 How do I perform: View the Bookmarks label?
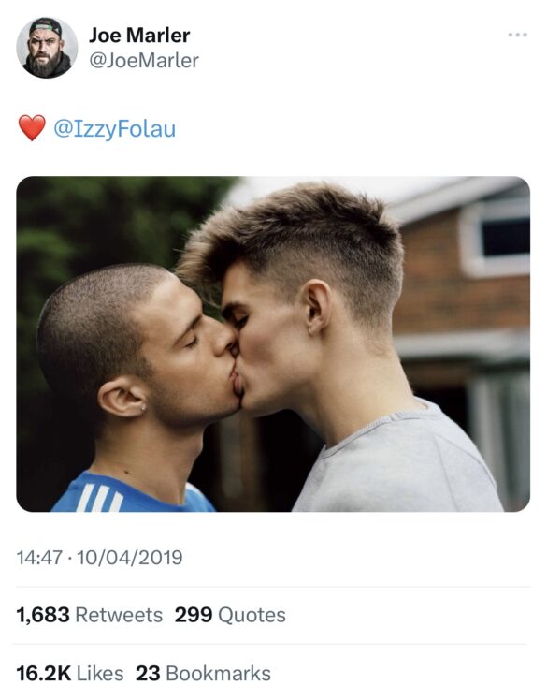click(x=218, y=674)
